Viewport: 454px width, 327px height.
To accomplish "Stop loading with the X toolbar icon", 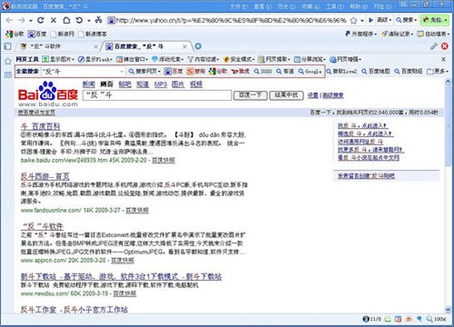I will point(54,20).
